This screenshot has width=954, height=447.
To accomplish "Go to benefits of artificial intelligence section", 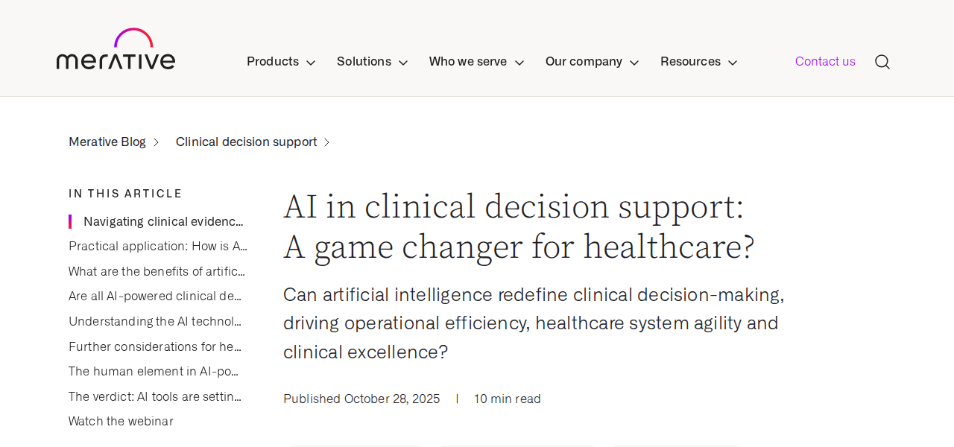I will pyautogui.click(x=157, y=271).
